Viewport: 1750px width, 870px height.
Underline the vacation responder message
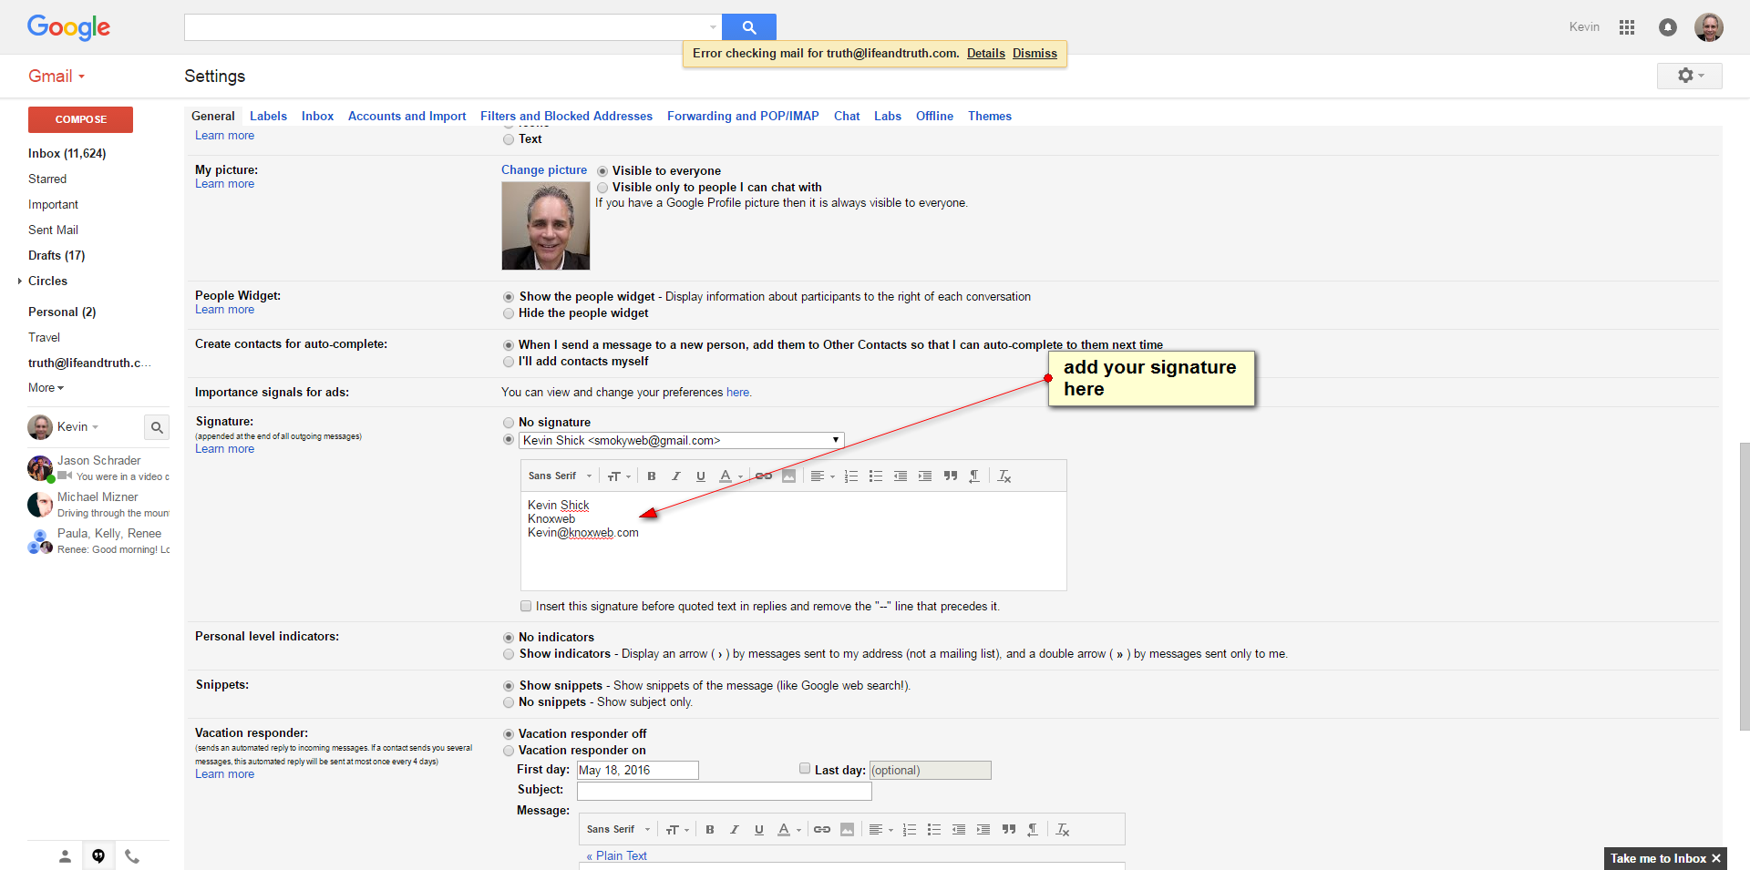tap(759, 829)
